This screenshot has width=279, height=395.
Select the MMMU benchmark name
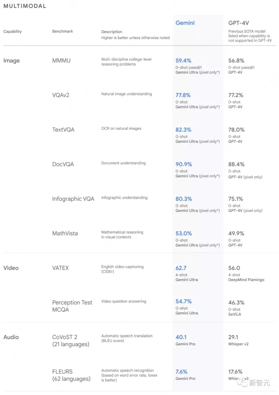coord(61,60)
